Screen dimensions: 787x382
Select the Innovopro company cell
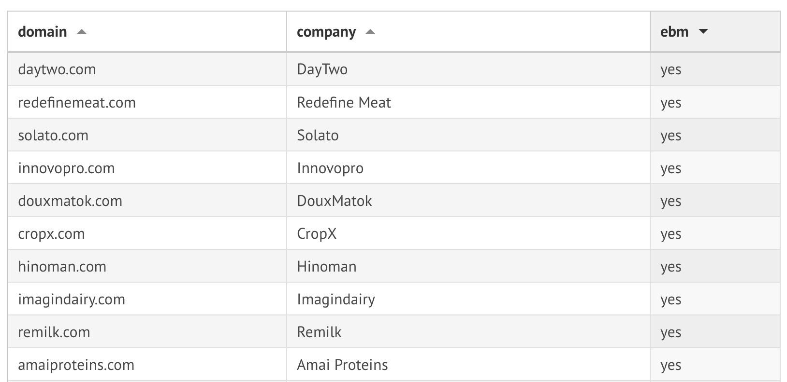click(x=330, y=168)
